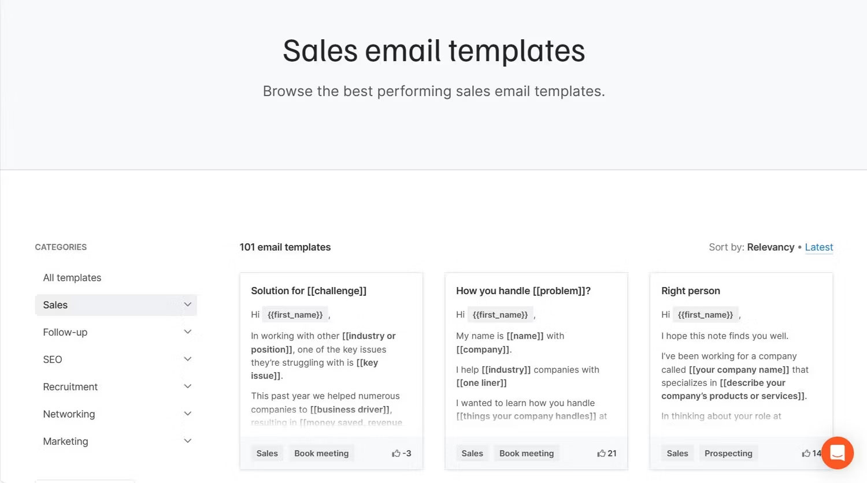Select the Sales category in the sidebar
Image resolution: width=867 pixels, height=483 pixels.
pos(55,304)
